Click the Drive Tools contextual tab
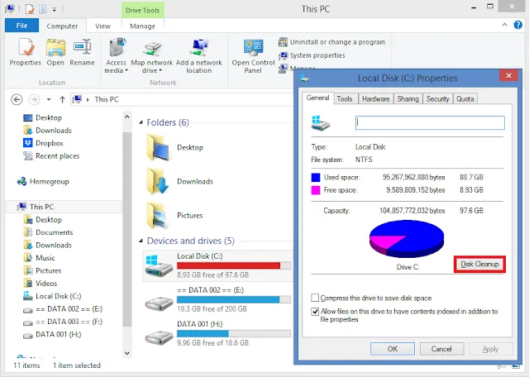This screenshot has height=377, width=529. click(142, 10)
